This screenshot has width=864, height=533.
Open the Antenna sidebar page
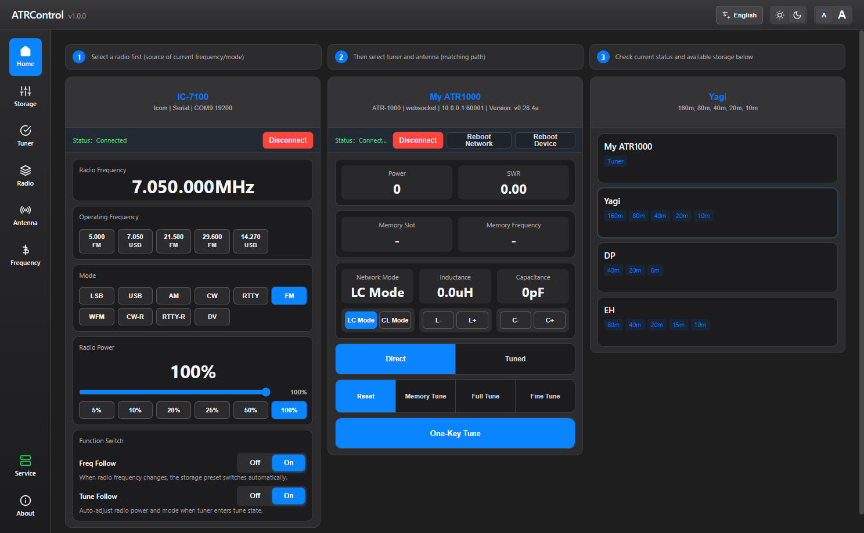click(x=26, y=216)
